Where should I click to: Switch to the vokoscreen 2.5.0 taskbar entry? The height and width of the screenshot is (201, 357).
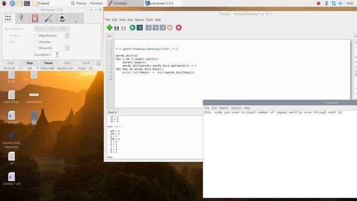click(162, 3)
